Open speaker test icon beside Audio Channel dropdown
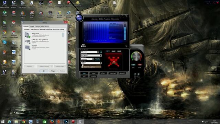The height and width of the screenshot is (124, 220). pyautogui.click(x=101, y=52)
